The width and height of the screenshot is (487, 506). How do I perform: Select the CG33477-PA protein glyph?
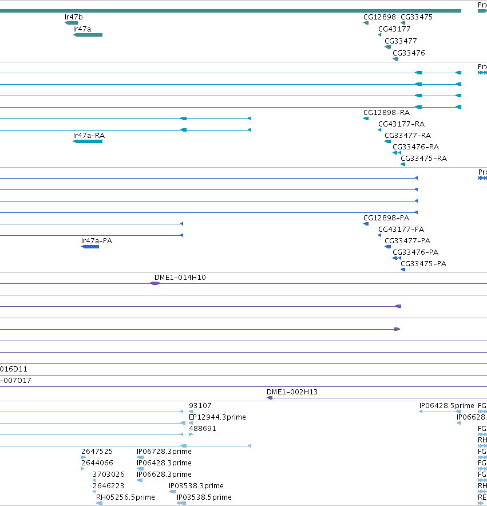pyautogui.click(x=388, y=247)
